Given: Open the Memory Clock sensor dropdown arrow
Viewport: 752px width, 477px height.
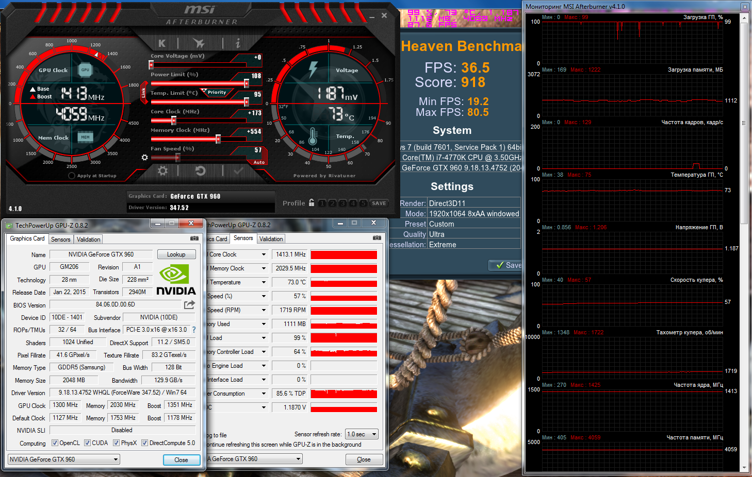Looking at the screenshot, I should coord(264,268).
